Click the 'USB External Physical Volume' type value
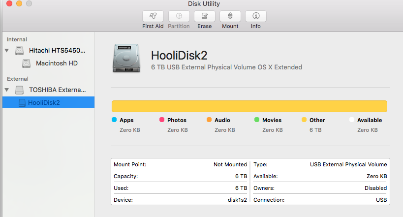Screen dimensions: 403x217 click(x=348, y=164)
